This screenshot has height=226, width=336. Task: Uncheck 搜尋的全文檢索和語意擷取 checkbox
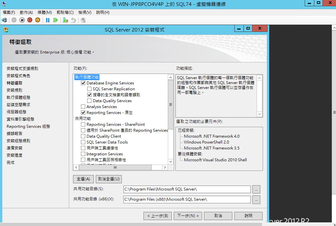click(x=90, y=95)
